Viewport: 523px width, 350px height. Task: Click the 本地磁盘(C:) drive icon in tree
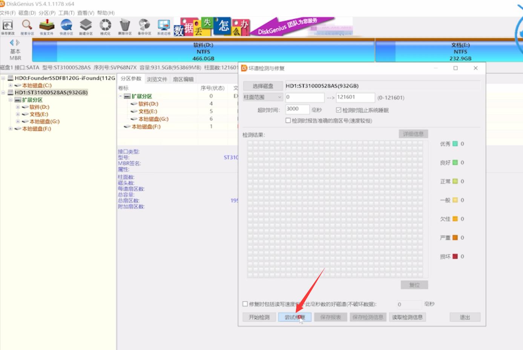(x=18, y=85)
